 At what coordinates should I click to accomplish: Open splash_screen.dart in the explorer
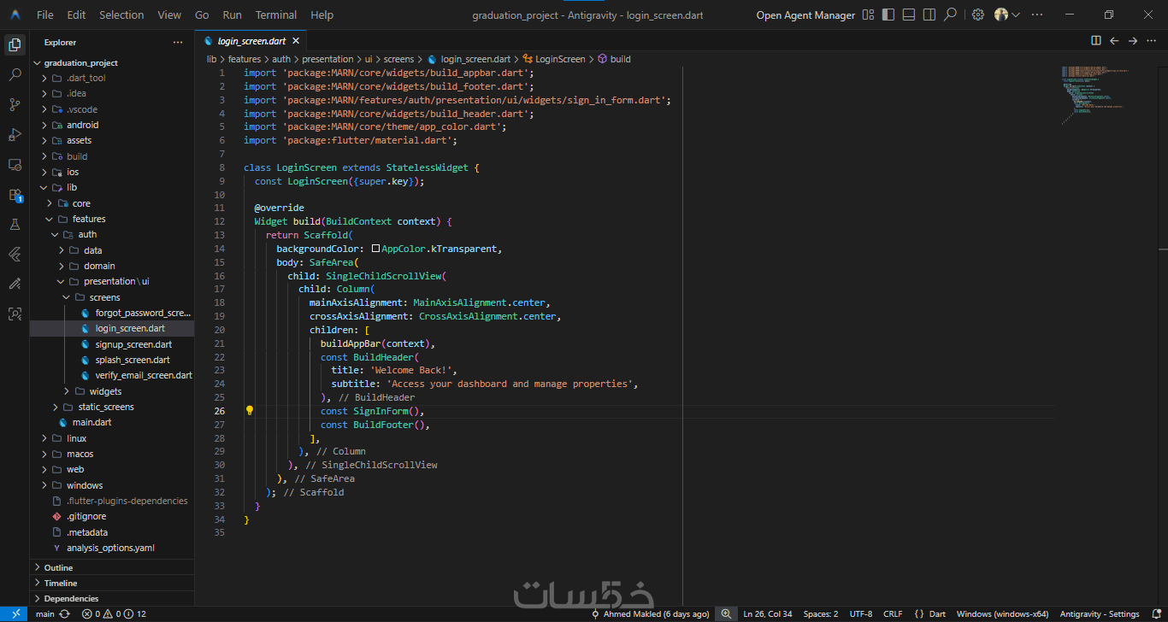(x=133, y=360)
